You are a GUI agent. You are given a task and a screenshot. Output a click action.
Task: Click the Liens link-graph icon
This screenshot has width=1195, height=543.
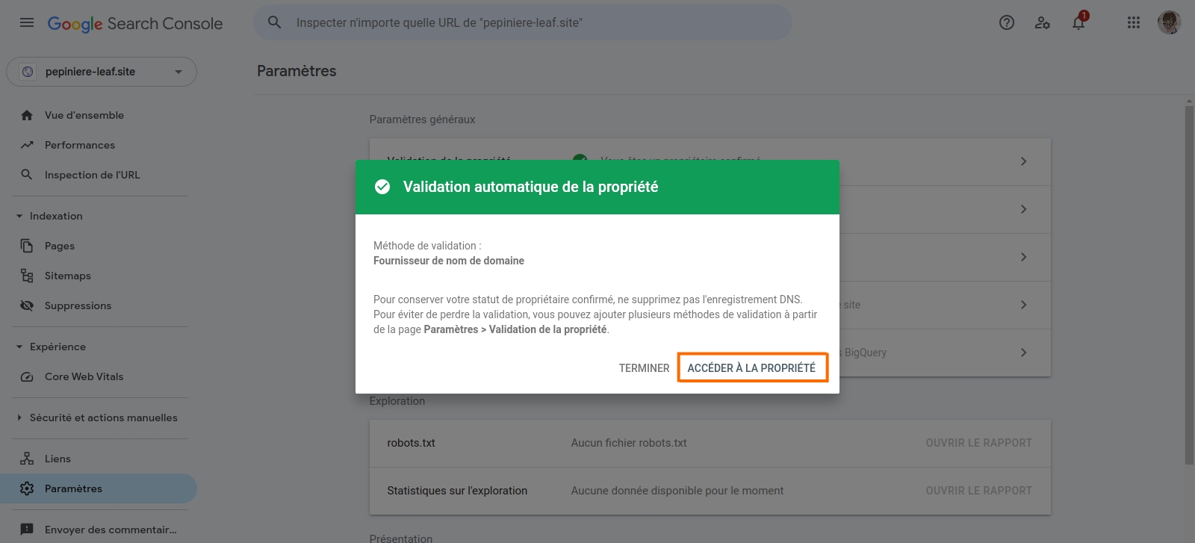click(27, 458)
